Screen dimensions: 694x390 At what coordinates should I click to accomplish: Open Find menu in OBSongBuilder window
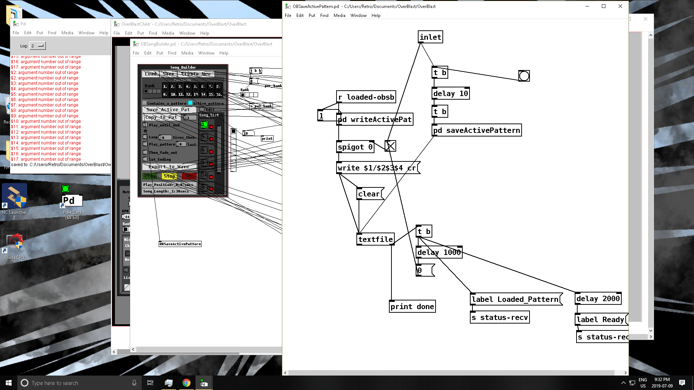click(x=172, y=53)
